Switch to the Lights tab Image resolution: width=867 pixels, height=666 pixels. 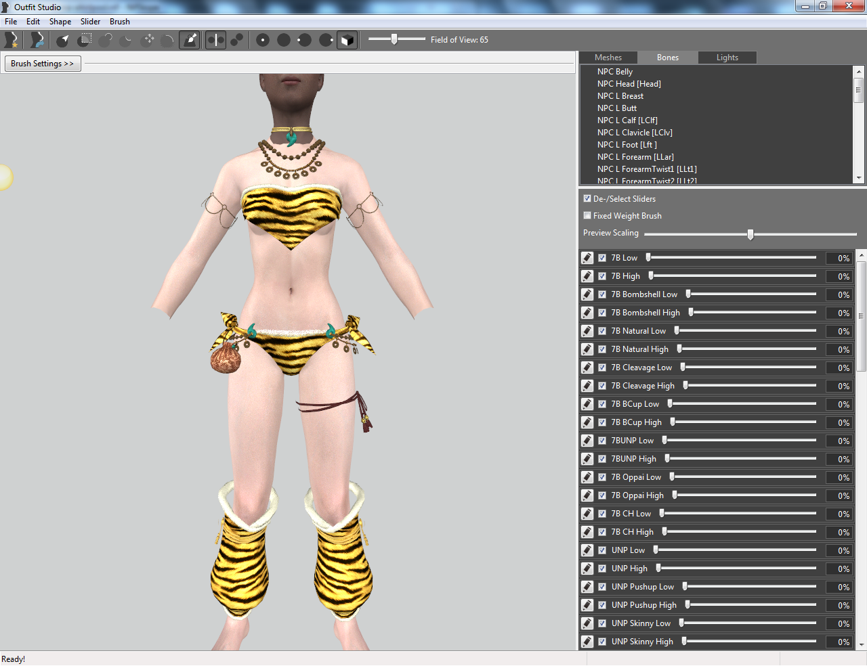tap(727, 58)
